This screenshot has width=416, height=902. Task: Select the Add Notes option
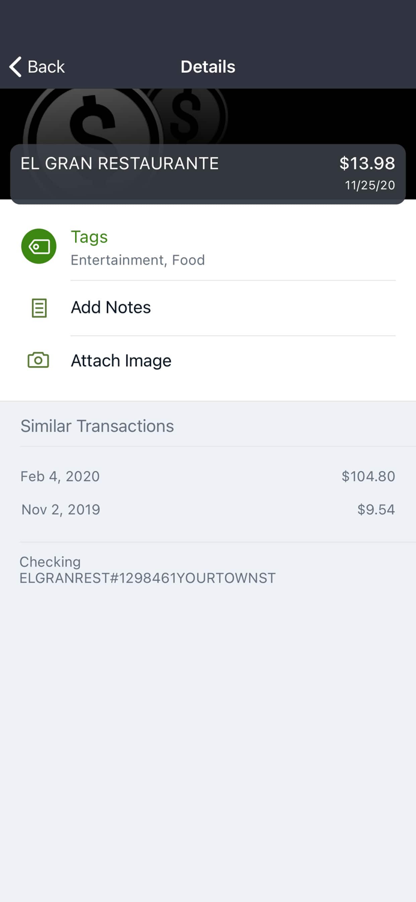[111, 307]
